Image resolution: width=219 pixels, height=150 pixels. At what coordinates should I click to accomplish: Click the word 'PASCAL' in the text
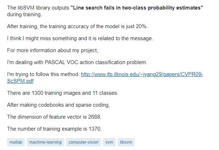point(55,62)
